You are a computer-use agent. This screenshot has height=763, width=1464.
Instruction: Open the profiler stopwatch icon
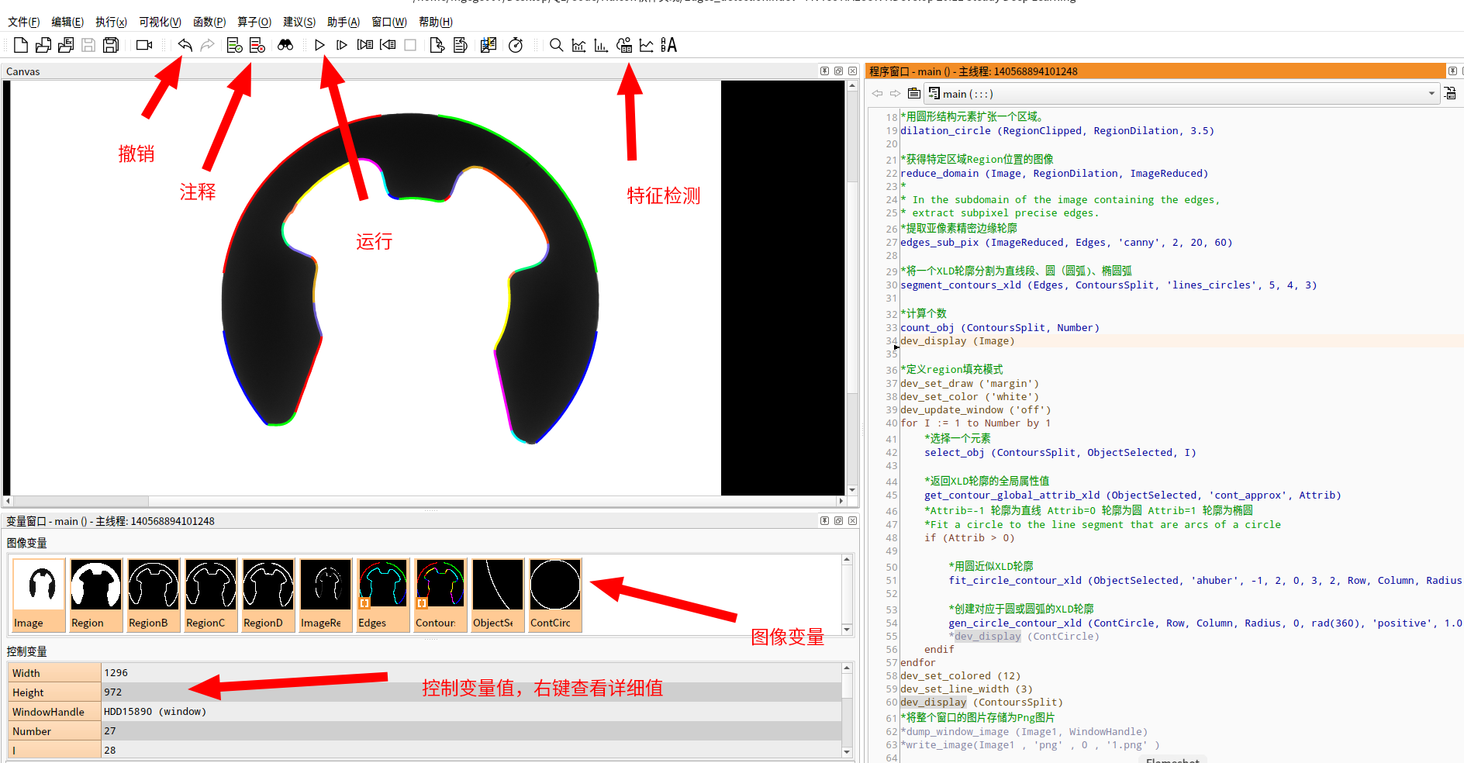pyautogui.click(x=516, y=45)
